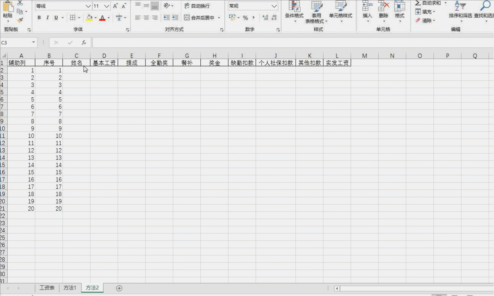Toggle Italic formatting
The width and height of the screenshot is (494, 296).
(47, 18)
